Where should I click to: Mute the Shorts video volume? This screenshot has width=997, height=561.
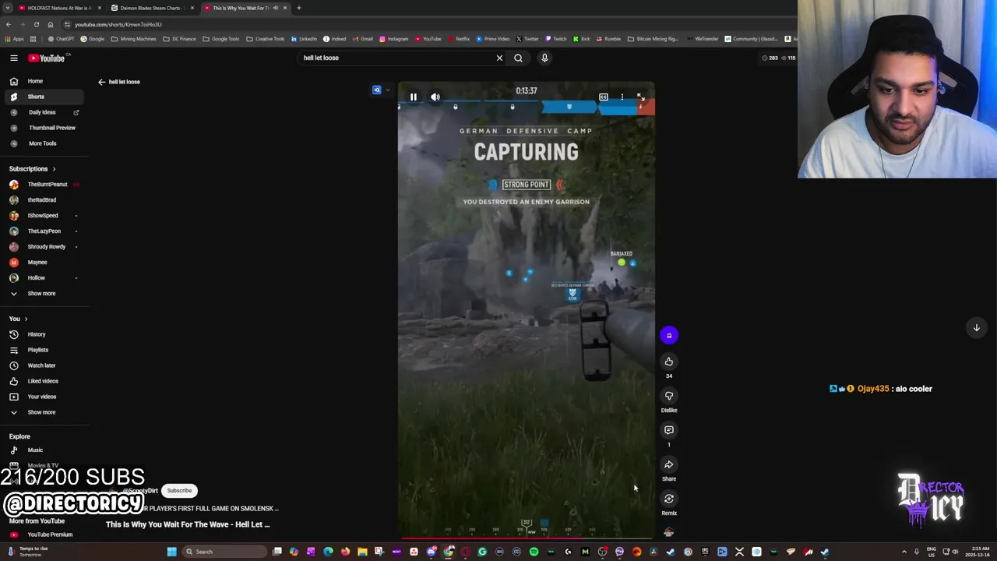click(435, 97)
